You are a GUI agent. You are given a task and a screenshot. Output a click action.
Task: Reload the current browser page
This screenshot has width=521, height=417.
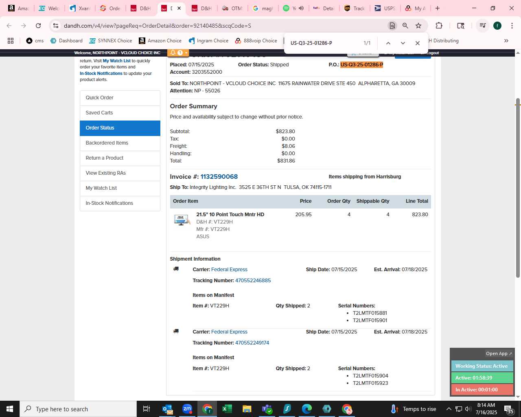(38, 26)
